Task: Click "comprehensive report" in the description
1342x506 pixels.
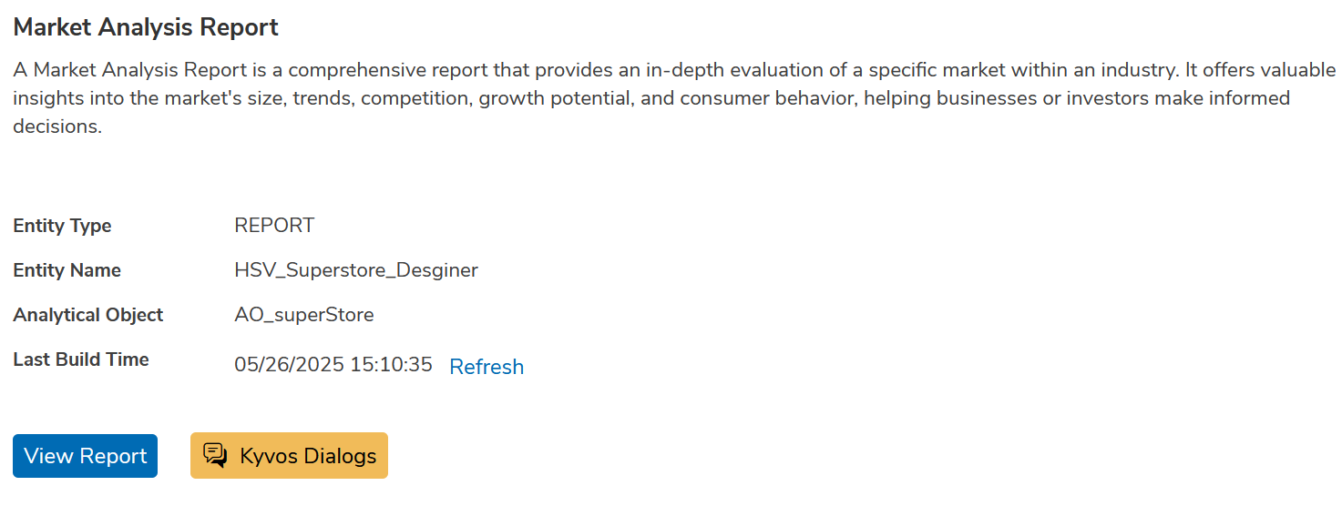Action: click(381, 70)
